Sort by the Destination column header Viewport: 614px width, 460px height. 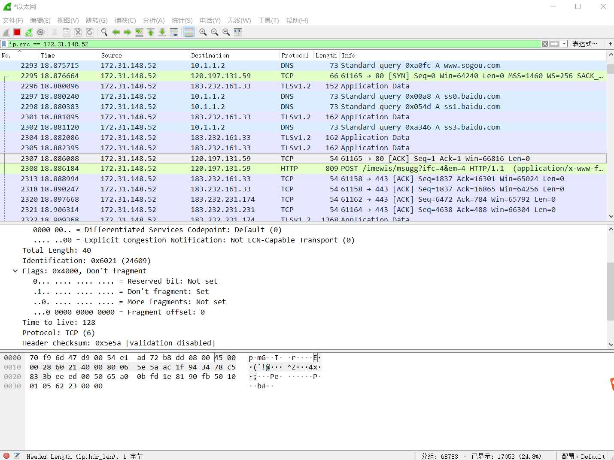pos(234,55)
